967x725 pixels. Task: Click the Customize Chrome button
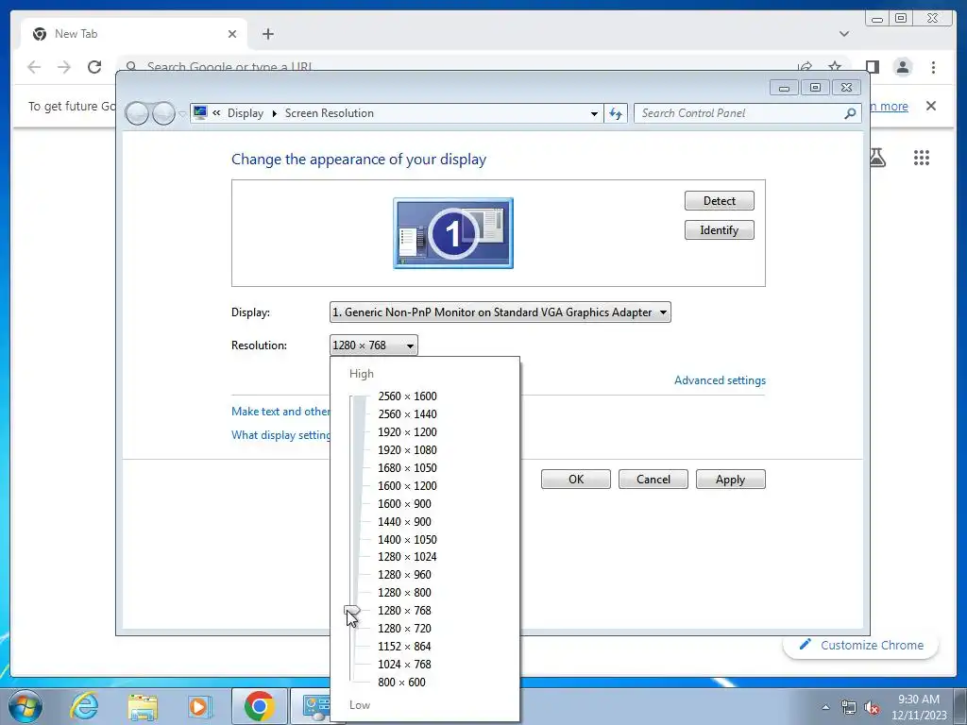[x=861, y=645]
